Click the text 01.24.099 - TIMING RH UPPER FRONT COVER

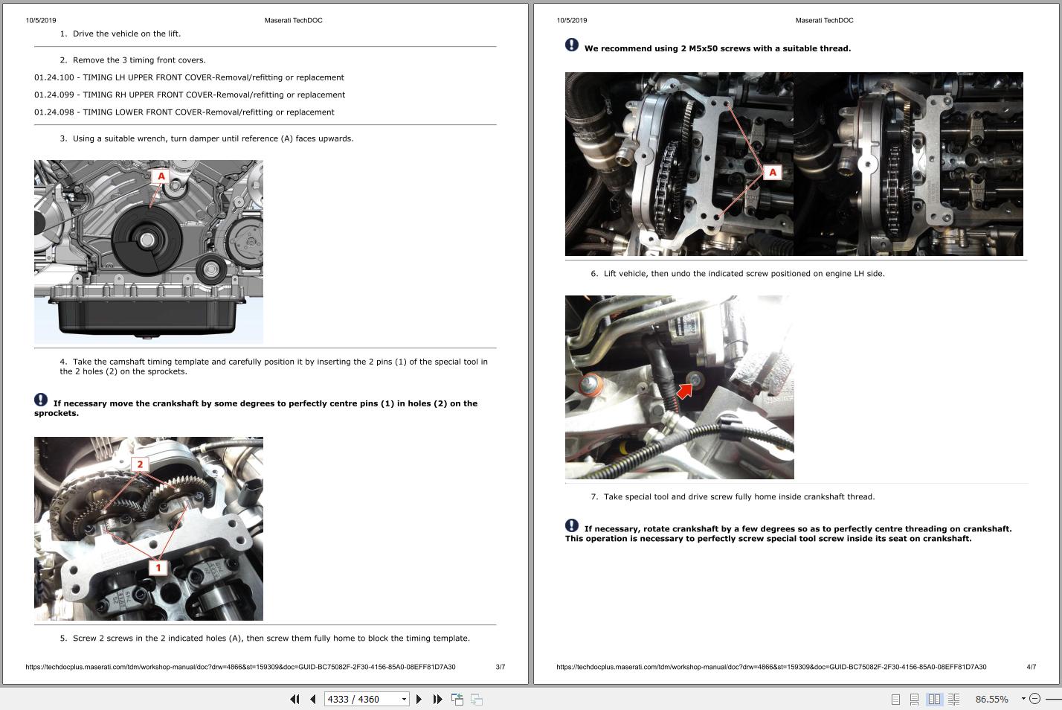(x=190, y=95)
